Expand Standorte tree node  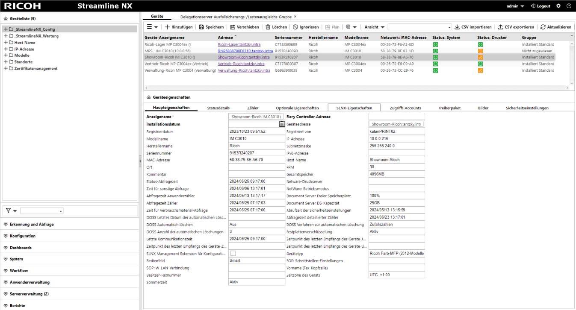tap(6, 62)
